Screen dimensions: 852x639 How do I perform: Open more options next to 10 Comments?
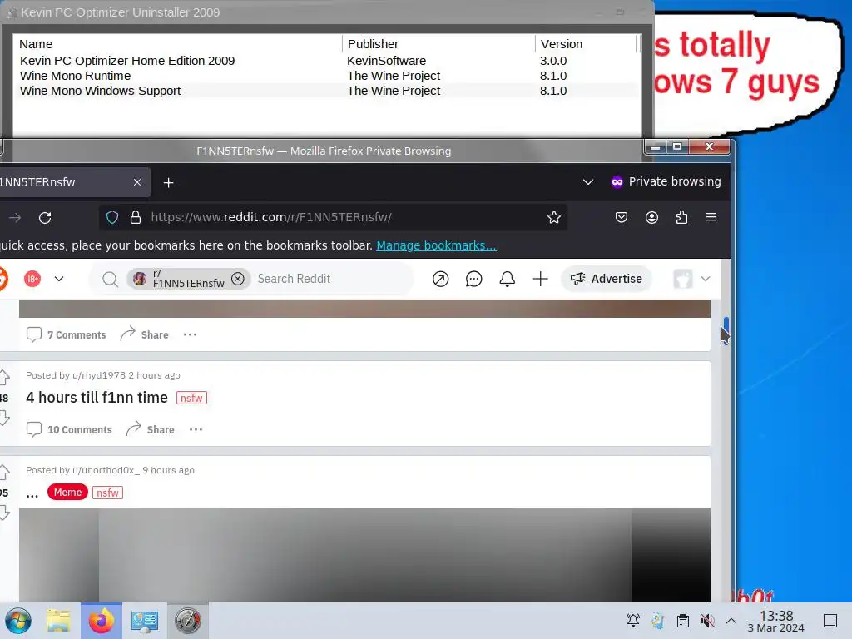(196, 429)
